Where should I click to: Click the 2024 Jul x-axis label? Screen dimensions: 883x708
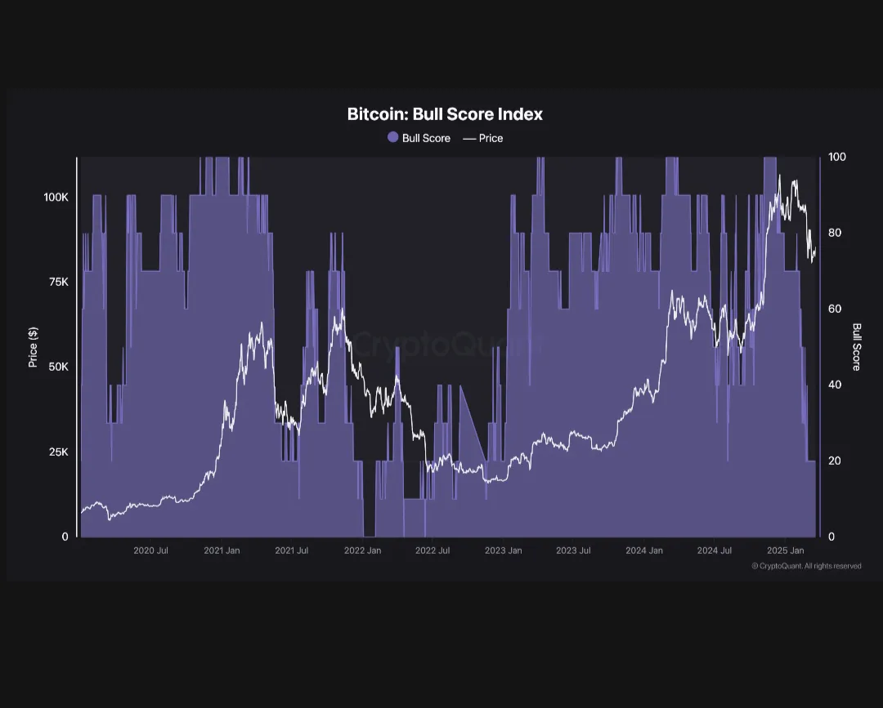click(x=714, y=550)
